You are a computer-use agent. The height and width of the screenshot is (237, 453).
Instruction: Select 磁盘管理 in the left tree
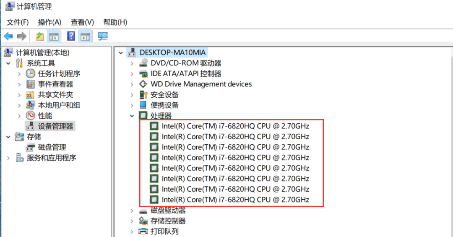[52, 147]
